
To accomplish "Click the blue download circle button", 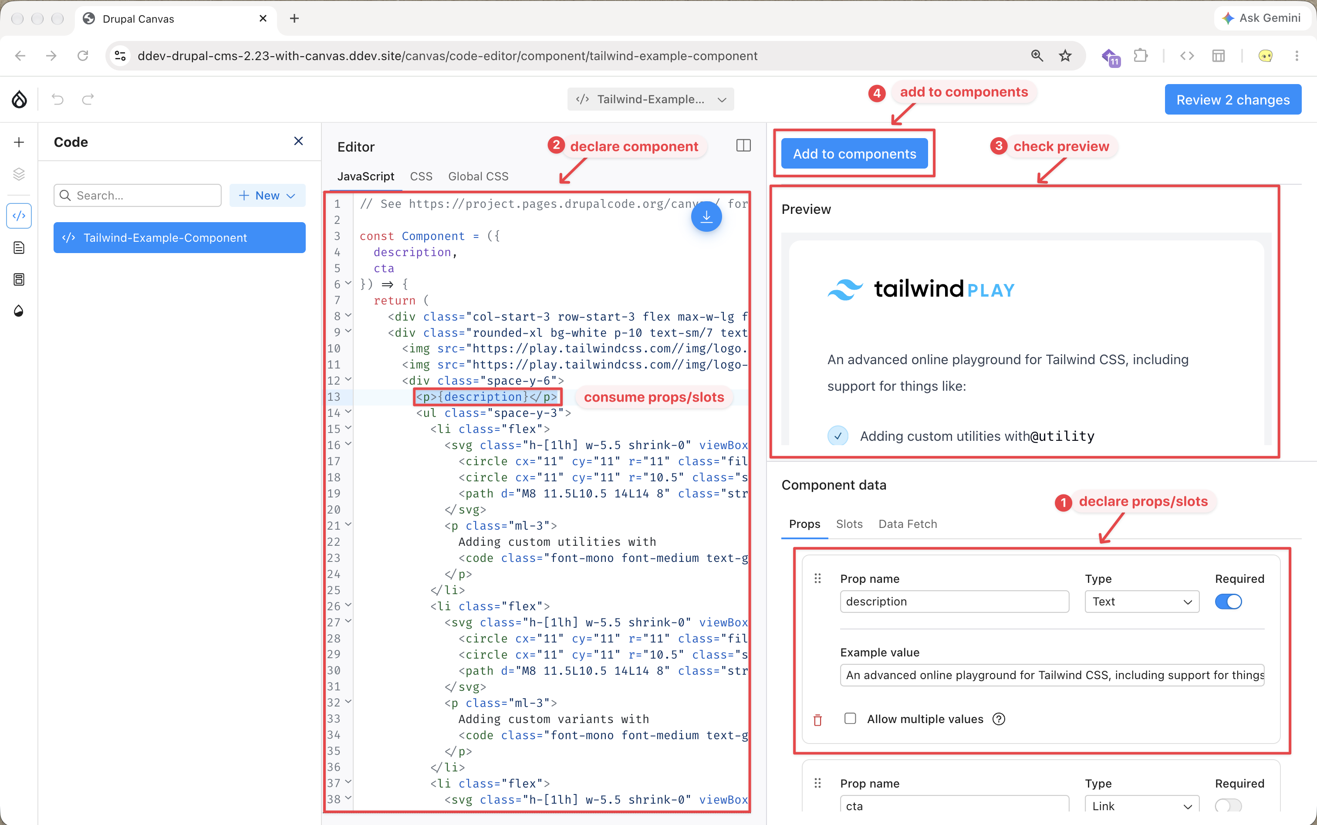I will tap(706, 216).
